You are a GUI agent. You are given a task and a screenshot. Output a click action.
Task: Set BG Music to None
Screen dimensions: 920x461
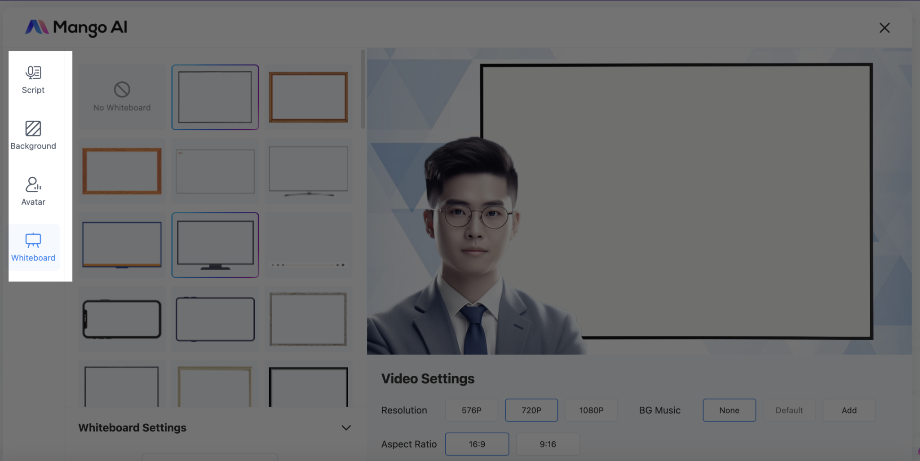tap(729, 410)
